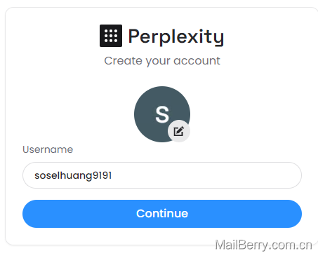Click the Username field label
Image resolution: width=318 pixels, height=258 pixels.
coord(48,149)
